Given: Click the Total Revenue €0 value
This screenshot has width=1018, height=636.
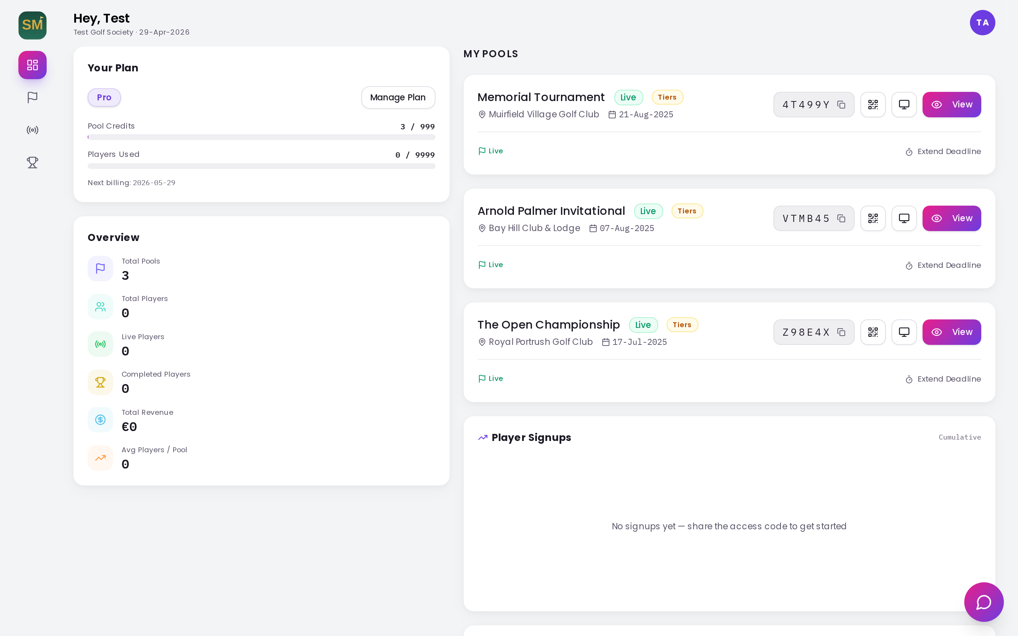Looking at the screenshot, I should pos(129,427).
